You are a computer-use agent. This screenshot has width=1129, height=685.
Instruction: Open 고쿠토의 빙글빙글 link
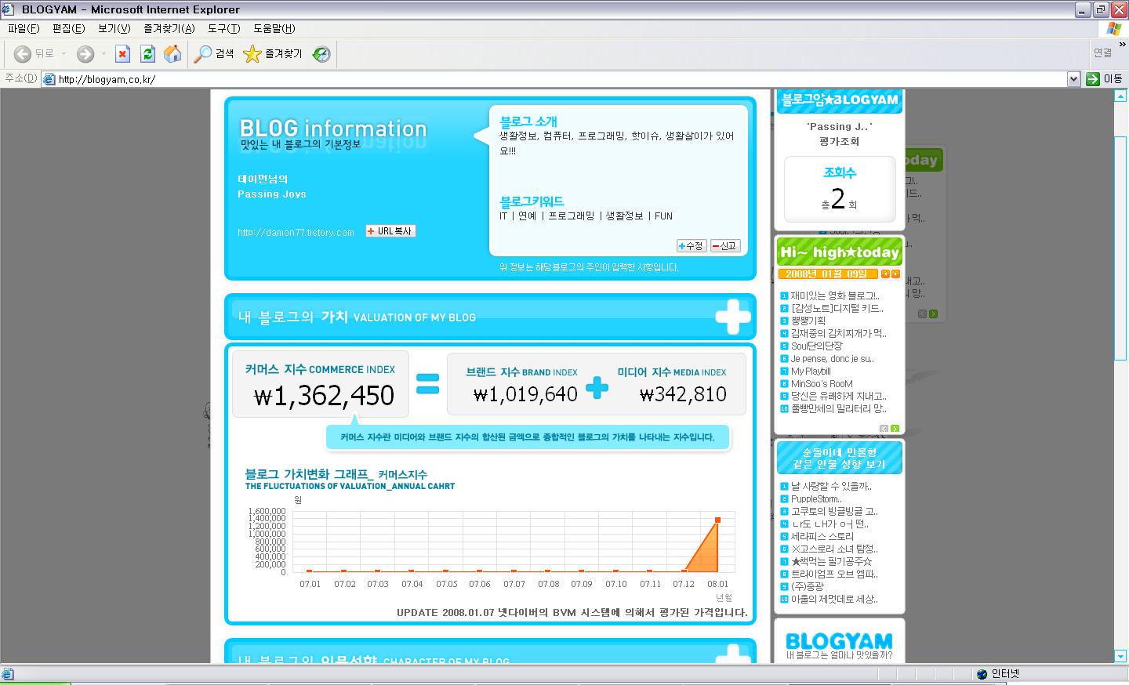[x=834, y=511]
